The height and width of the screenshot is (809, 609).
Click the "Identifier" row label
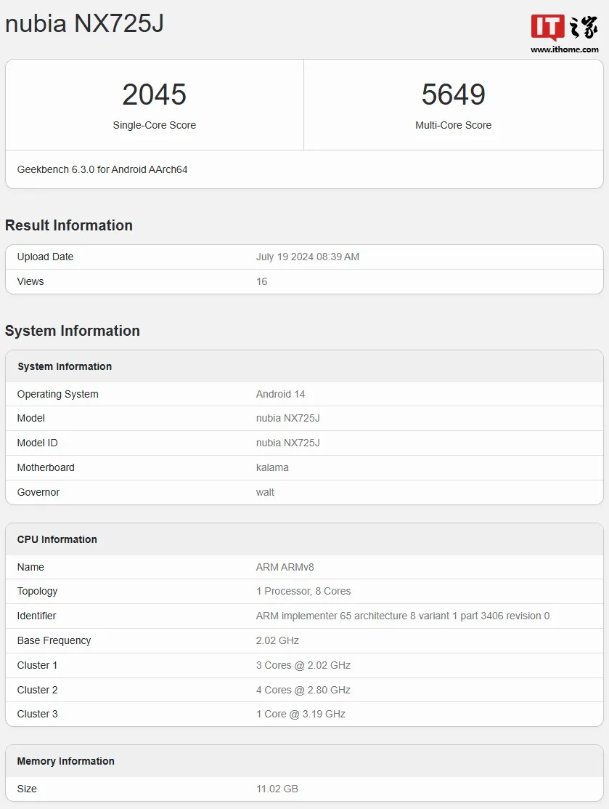pyautogui.click(x=36, y=616)
